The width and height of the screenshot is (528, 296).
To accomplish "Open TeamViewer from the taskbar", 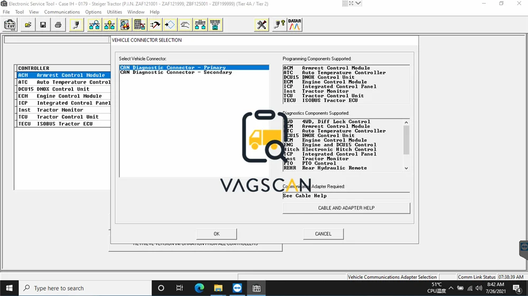I will 238,288.
